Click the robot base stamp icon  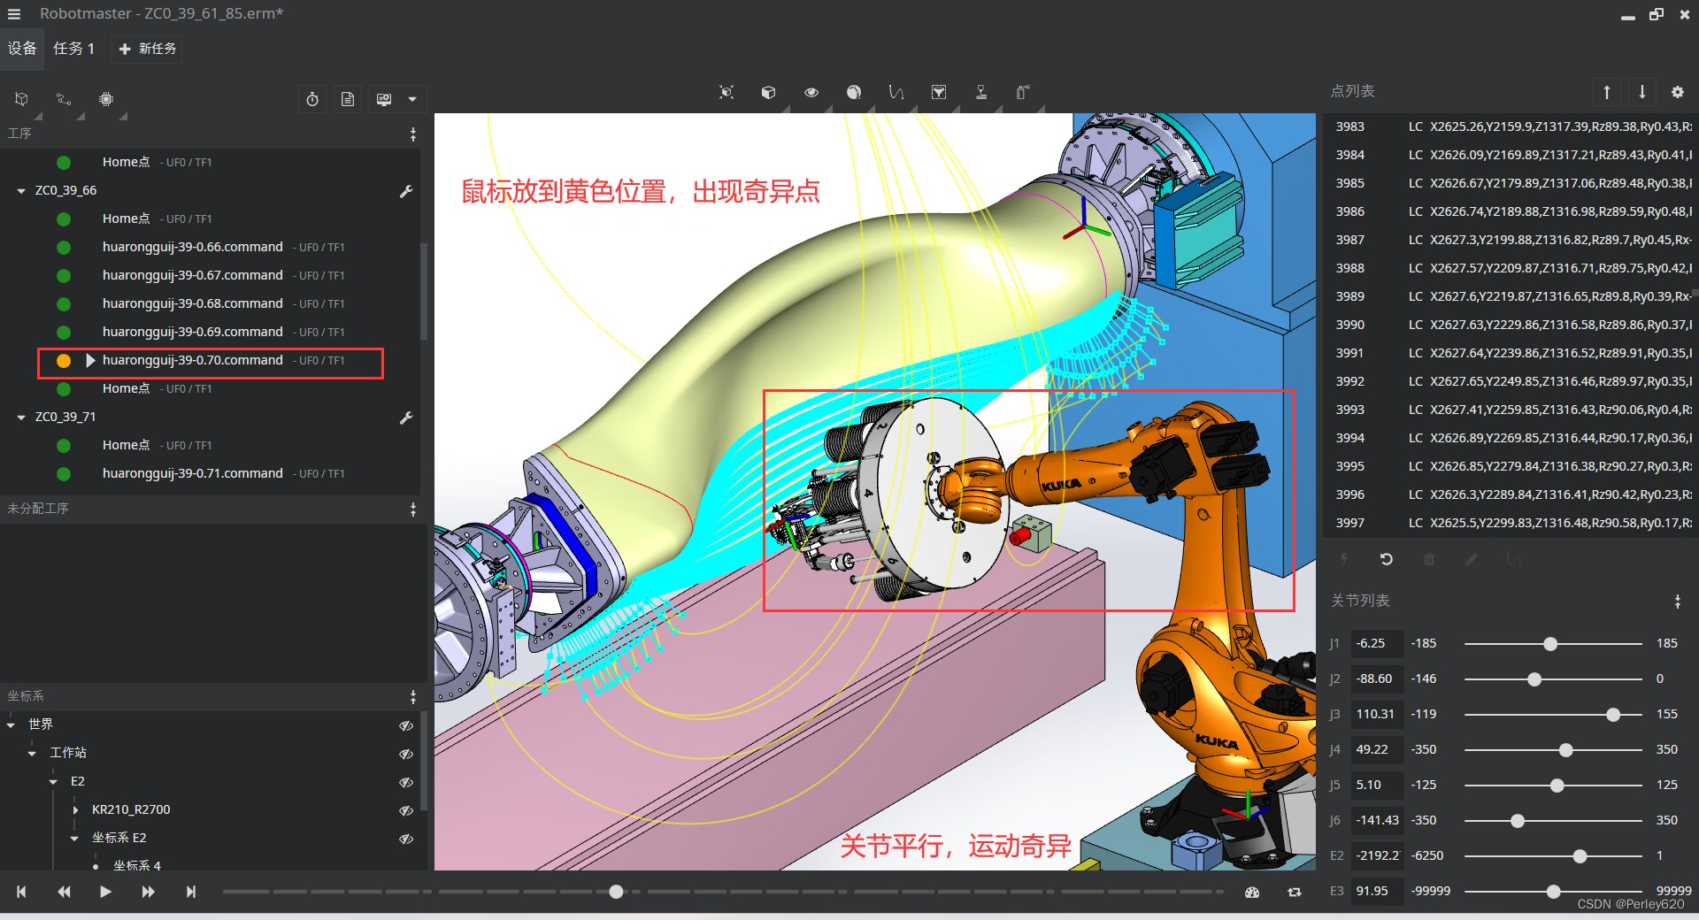coord(981,92)
